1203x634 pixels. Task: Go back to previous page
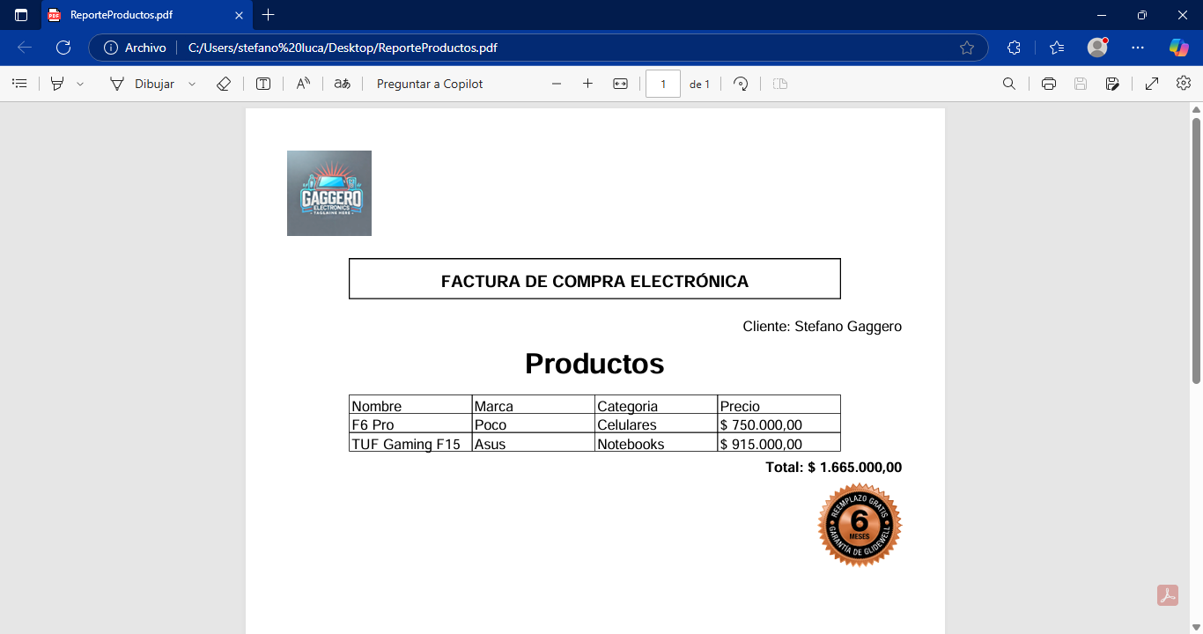pyautogui.click(x=25, y=48)
